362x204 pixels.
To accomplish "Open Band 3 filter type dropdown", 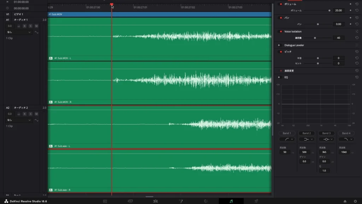I will point(326,139).
